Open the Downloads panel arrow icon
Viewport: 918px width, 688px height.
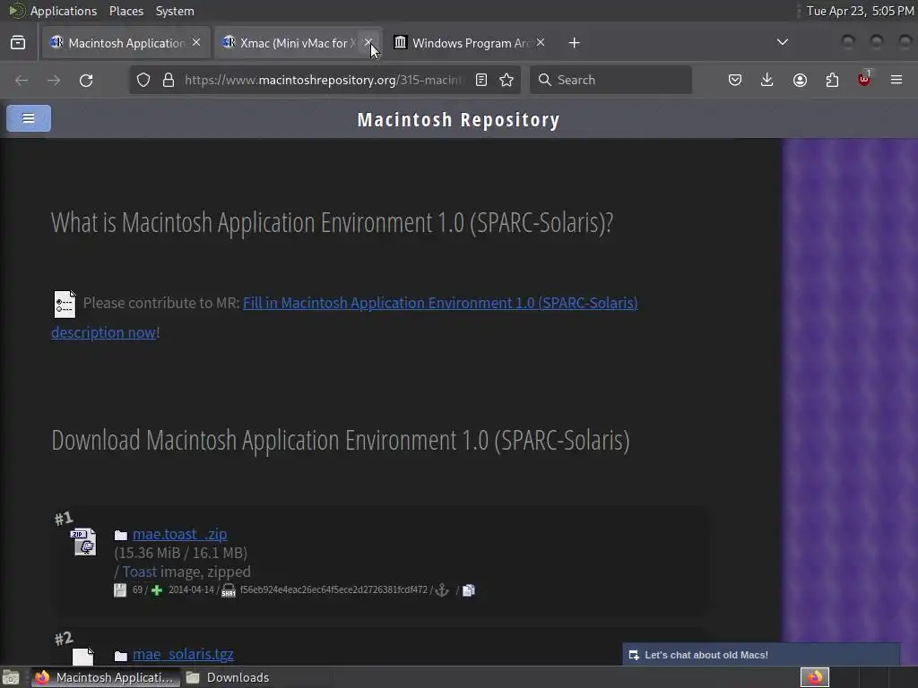[x=767, y=80]
